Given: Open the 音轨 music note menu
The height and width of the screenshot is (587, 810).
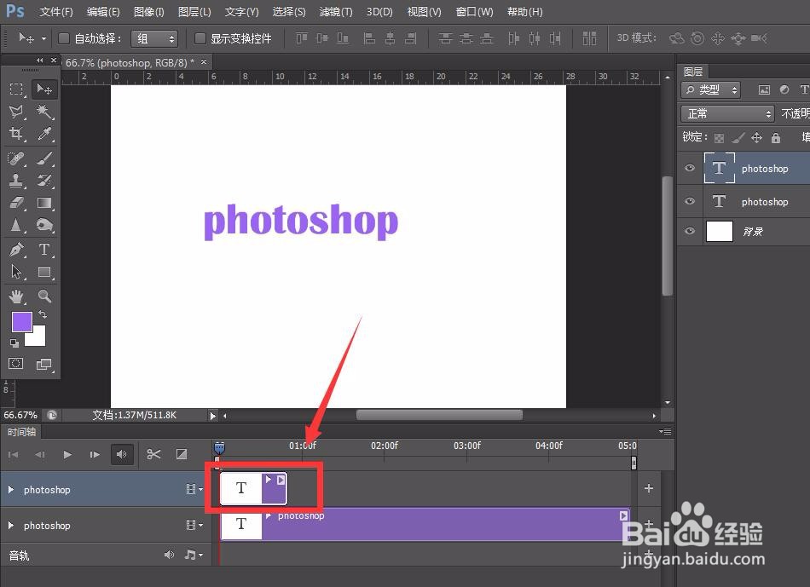Looking at the screenshot, I should (194, 555).
